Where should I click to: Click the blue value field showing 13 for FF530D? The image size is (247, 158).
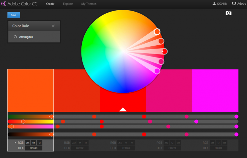(39, 142)
